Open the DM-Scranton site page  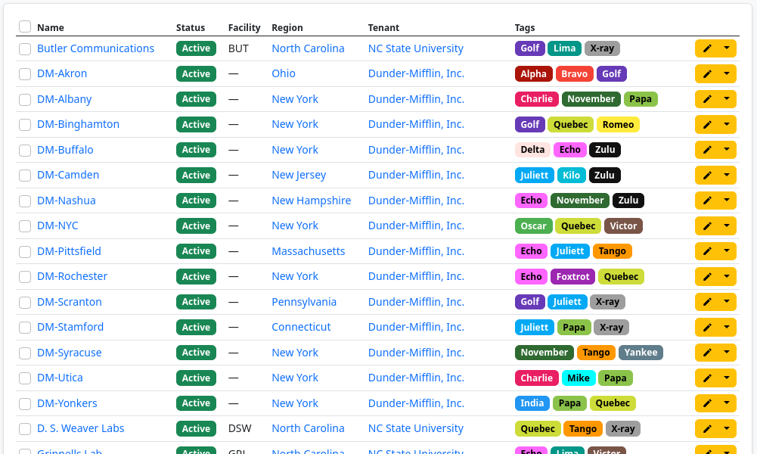(70, 302)
